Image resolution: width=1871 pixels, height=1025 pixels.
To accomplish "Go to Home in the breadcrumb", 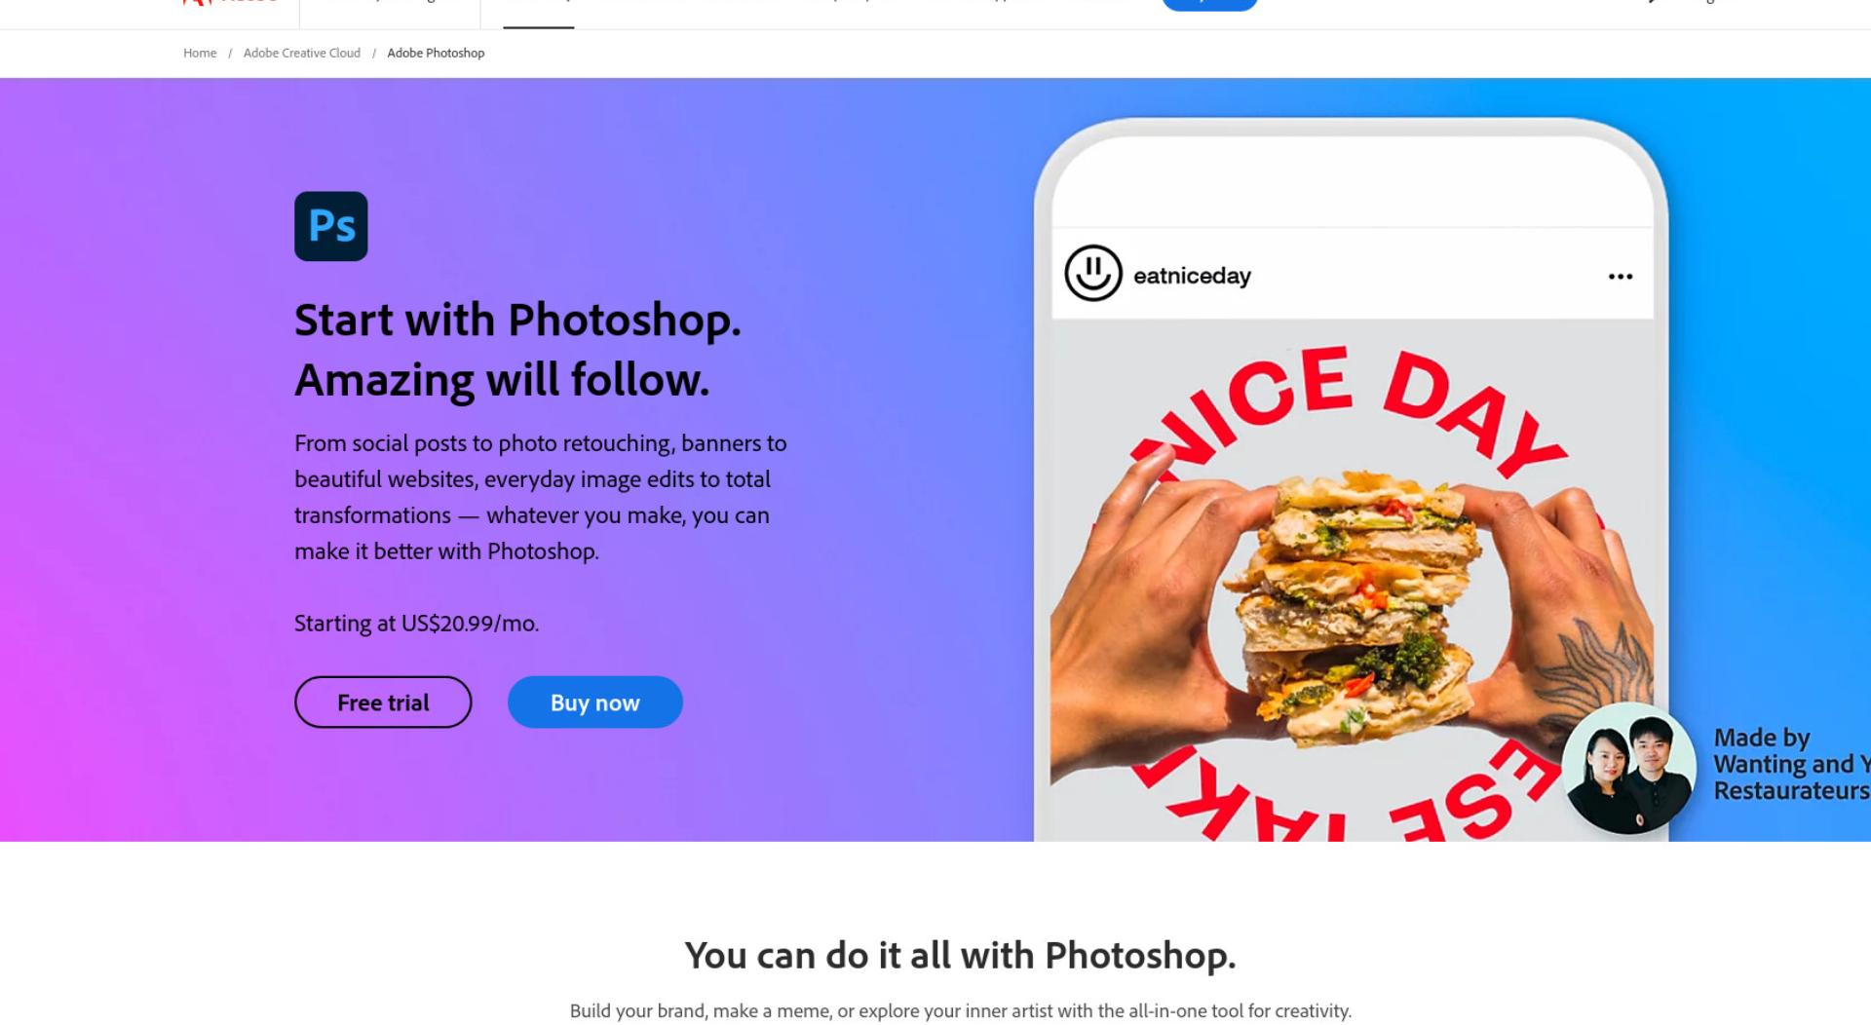I will click(x=200, y=53).
